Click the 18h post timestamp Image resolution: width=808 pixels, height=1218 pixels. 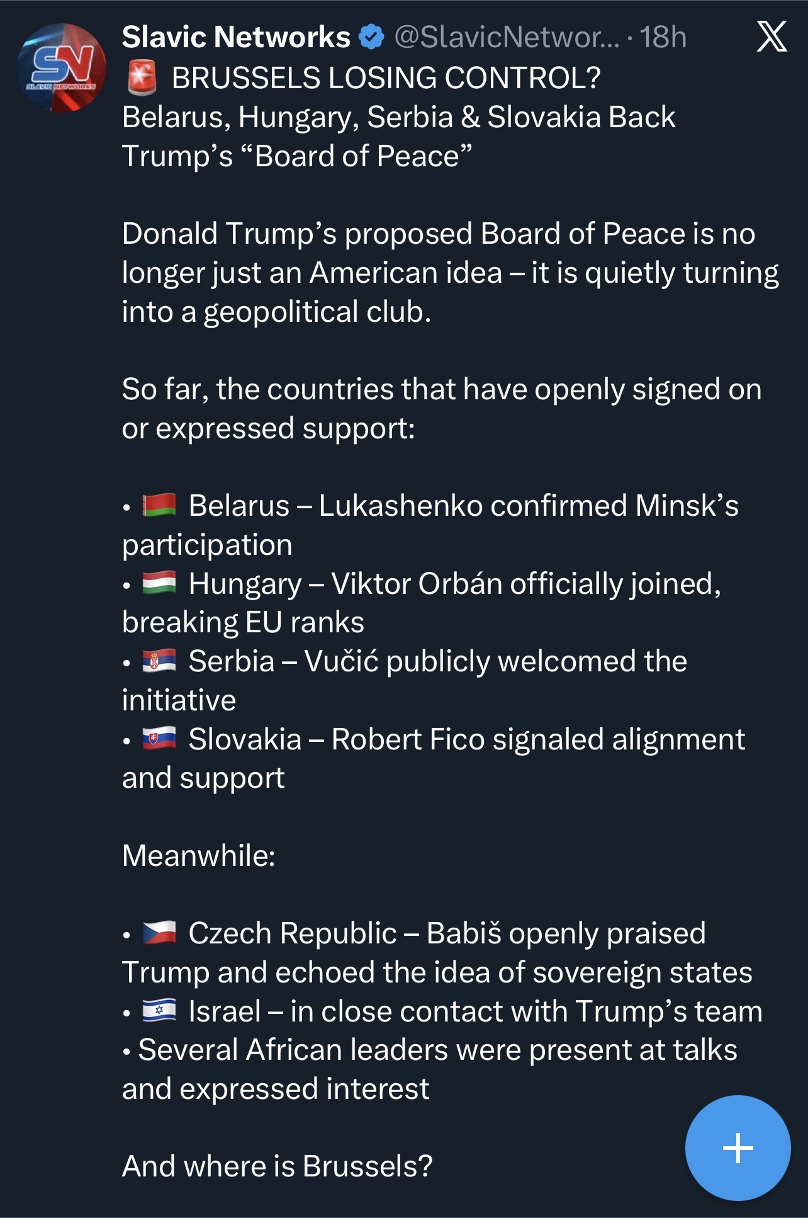click(x=663, y=37)
